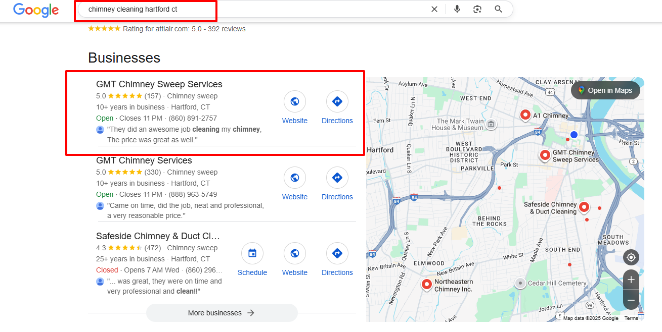The image size is (662, 332).
Task: Click the Google logo
Action: 35,10
